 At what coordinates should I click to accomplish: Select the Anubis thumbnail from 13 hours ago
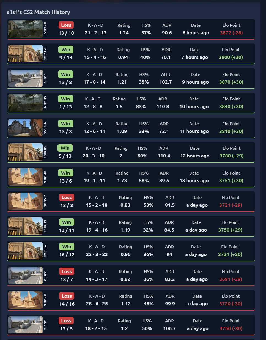tap(25, 177)
